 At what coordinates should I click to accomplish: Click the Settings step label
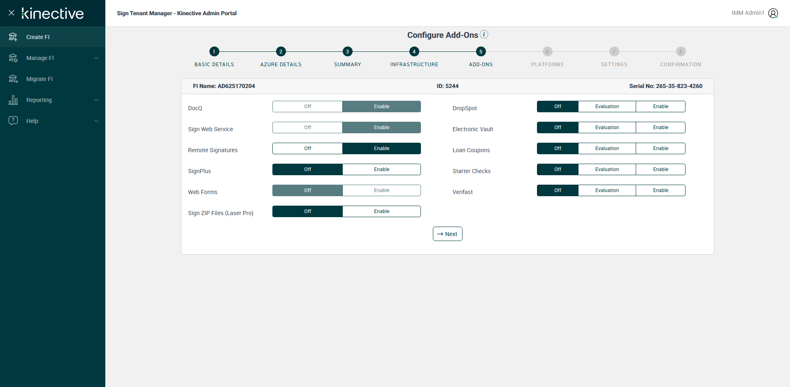pos(614,65)
